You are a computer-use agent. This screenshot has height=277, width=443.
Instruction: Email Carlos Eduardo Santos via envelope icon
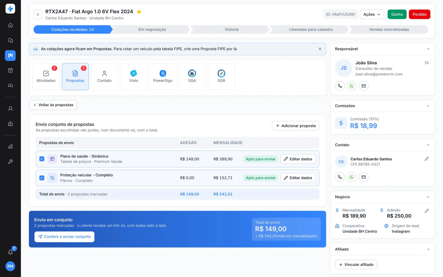(364, 177)
